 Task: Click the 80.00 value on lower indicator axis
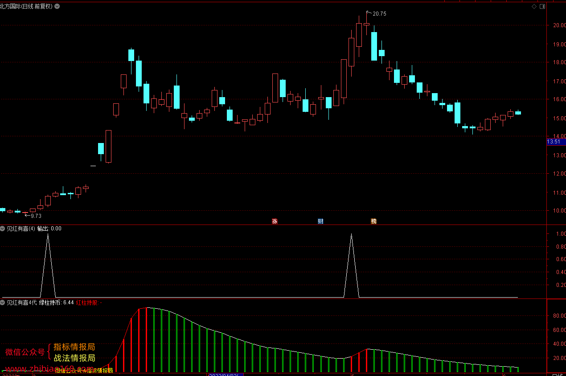(x=559, y=316)
